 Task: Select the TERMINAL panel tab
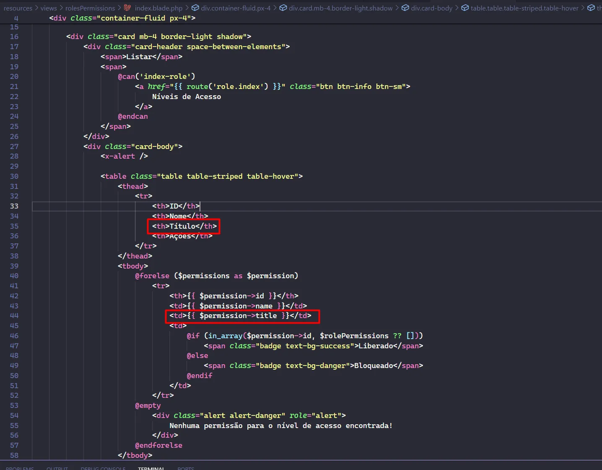coord(151,468)
